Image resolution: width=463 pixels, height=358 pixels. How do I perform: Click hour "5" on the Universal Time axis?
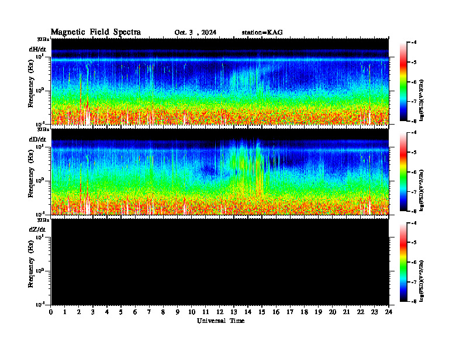click(121, 312)
